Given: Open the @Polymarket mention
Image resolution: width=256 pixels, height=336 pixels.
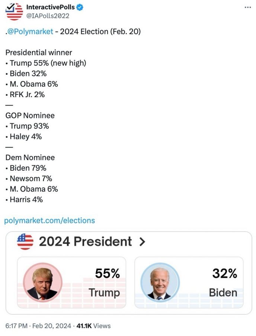Looking at the screenshot, I should point(30,32).
